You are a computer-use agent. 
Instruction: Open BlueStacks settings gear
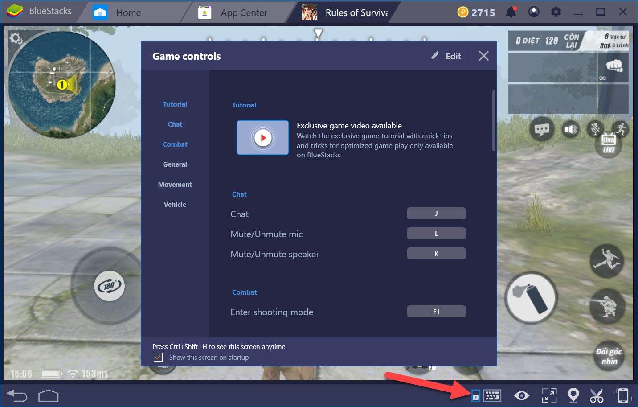556,12
